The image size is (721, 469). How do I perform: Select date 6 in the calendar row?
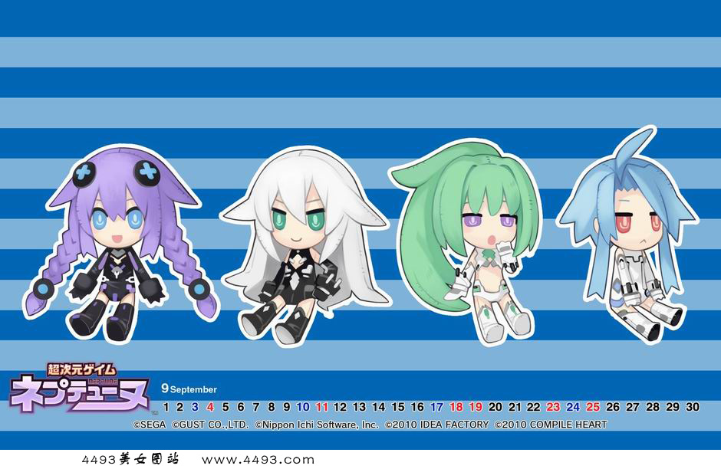pyautogui.click(x=241, y=407)
